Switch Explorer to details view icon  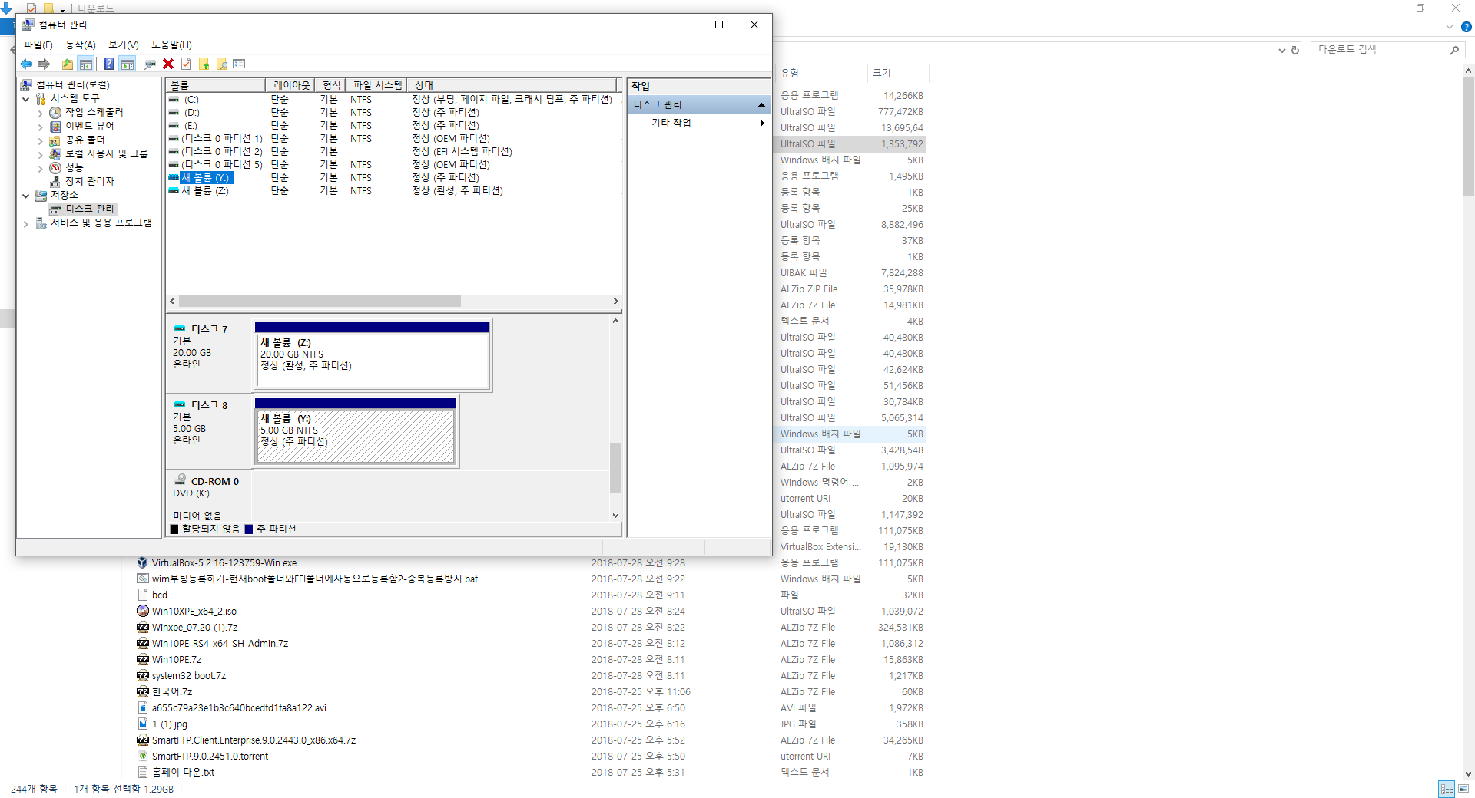(x=1447, y=789)
